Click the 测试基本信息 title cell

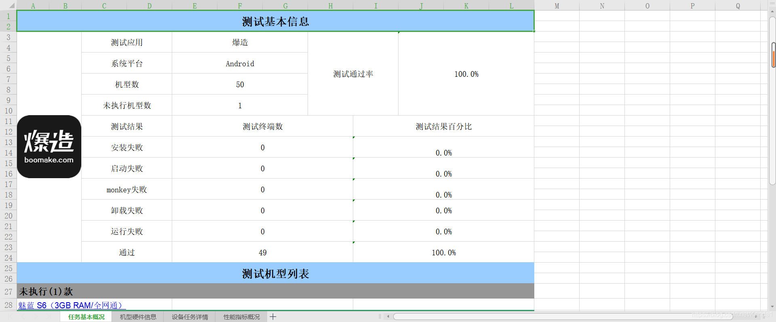(275, 21)
